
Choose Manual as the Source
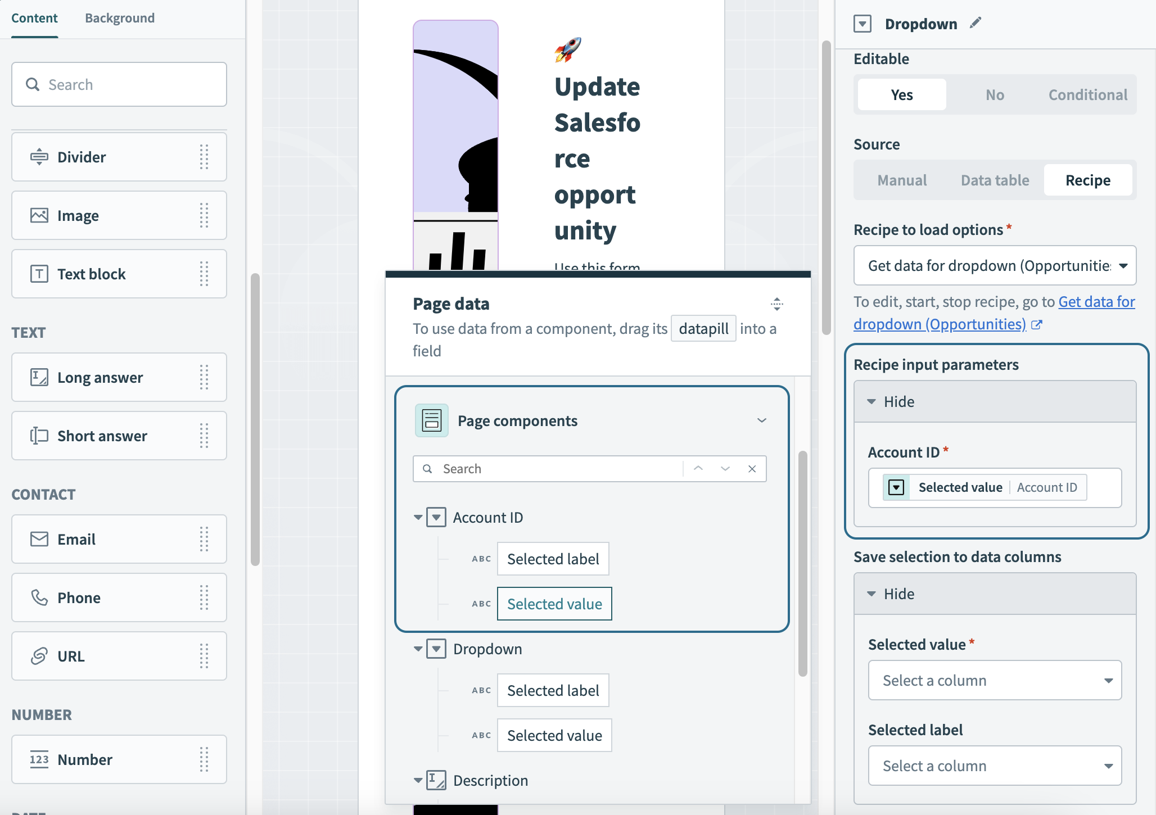pyautogui.click(x=902, y=180)
